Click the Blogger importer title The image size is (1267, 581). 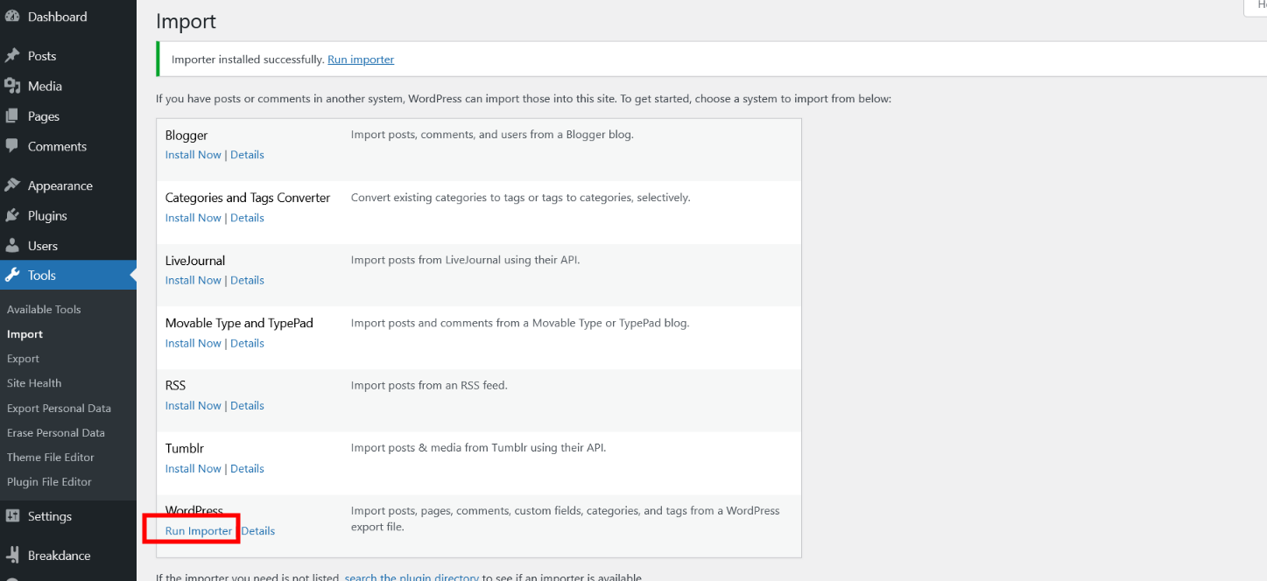(187, 136)
